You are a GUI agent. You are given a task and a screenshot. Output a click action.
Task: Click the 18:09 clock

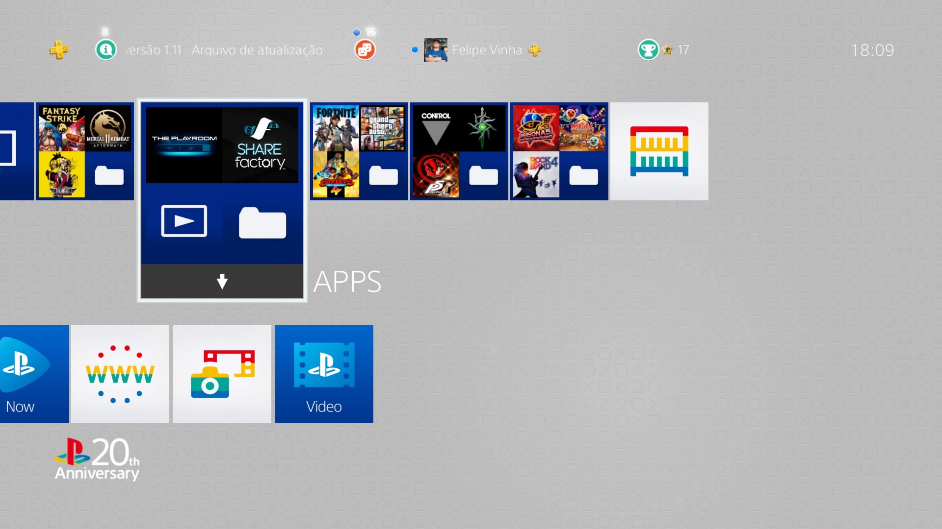[872, 50]
